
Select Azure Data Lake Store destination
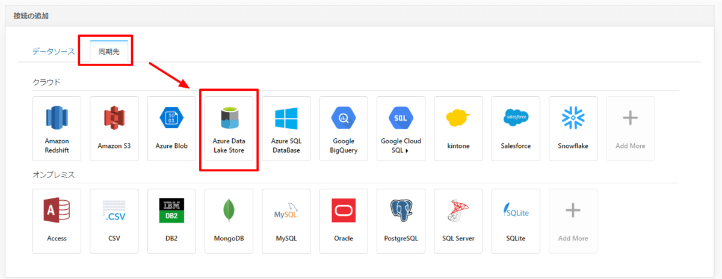tap(229, 129)
